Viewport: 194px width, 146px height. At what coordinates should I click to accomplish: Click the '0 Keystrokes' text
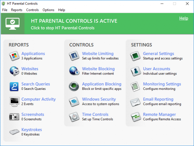[30, 134]
